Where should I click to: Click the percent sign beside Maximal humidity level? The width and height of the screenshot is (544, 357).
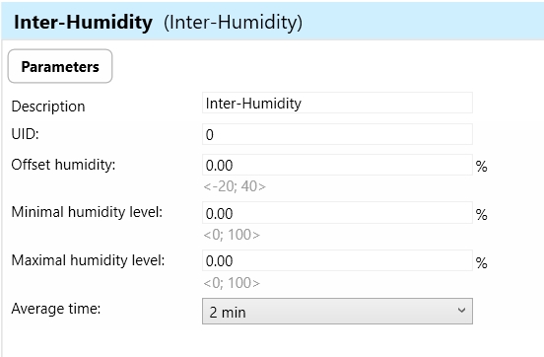tap(482, 263)
